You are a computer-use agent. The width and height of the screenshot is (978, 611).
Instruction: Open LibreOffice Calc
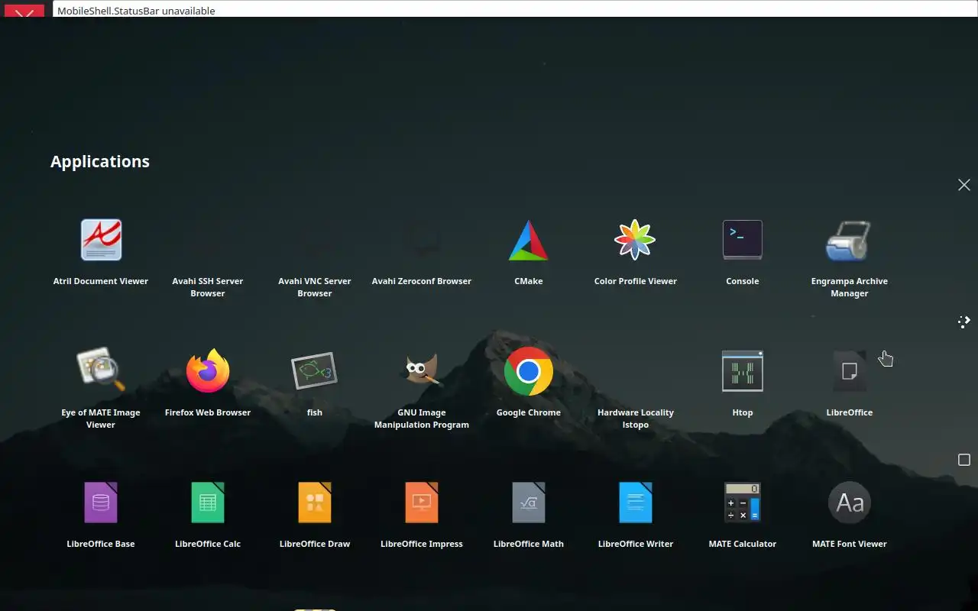tap(208, 503)
